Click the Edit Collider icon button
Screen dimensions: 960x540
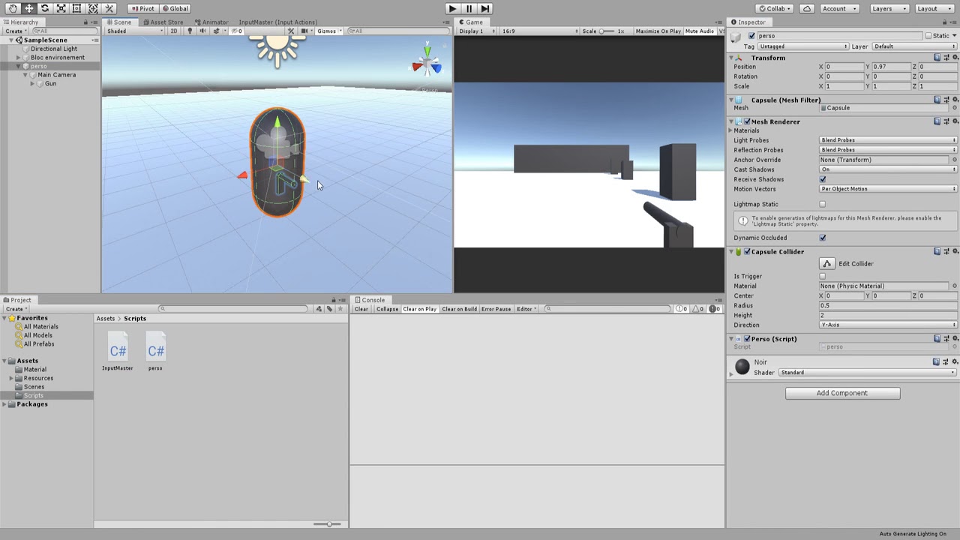(826, 264)
